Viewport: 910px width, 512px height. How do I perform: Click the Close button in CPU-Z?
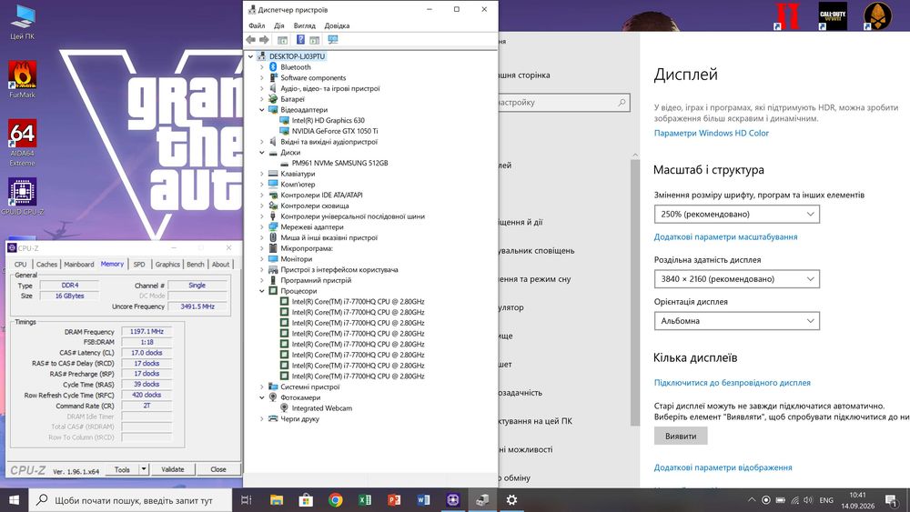click(x=218, y=469)
